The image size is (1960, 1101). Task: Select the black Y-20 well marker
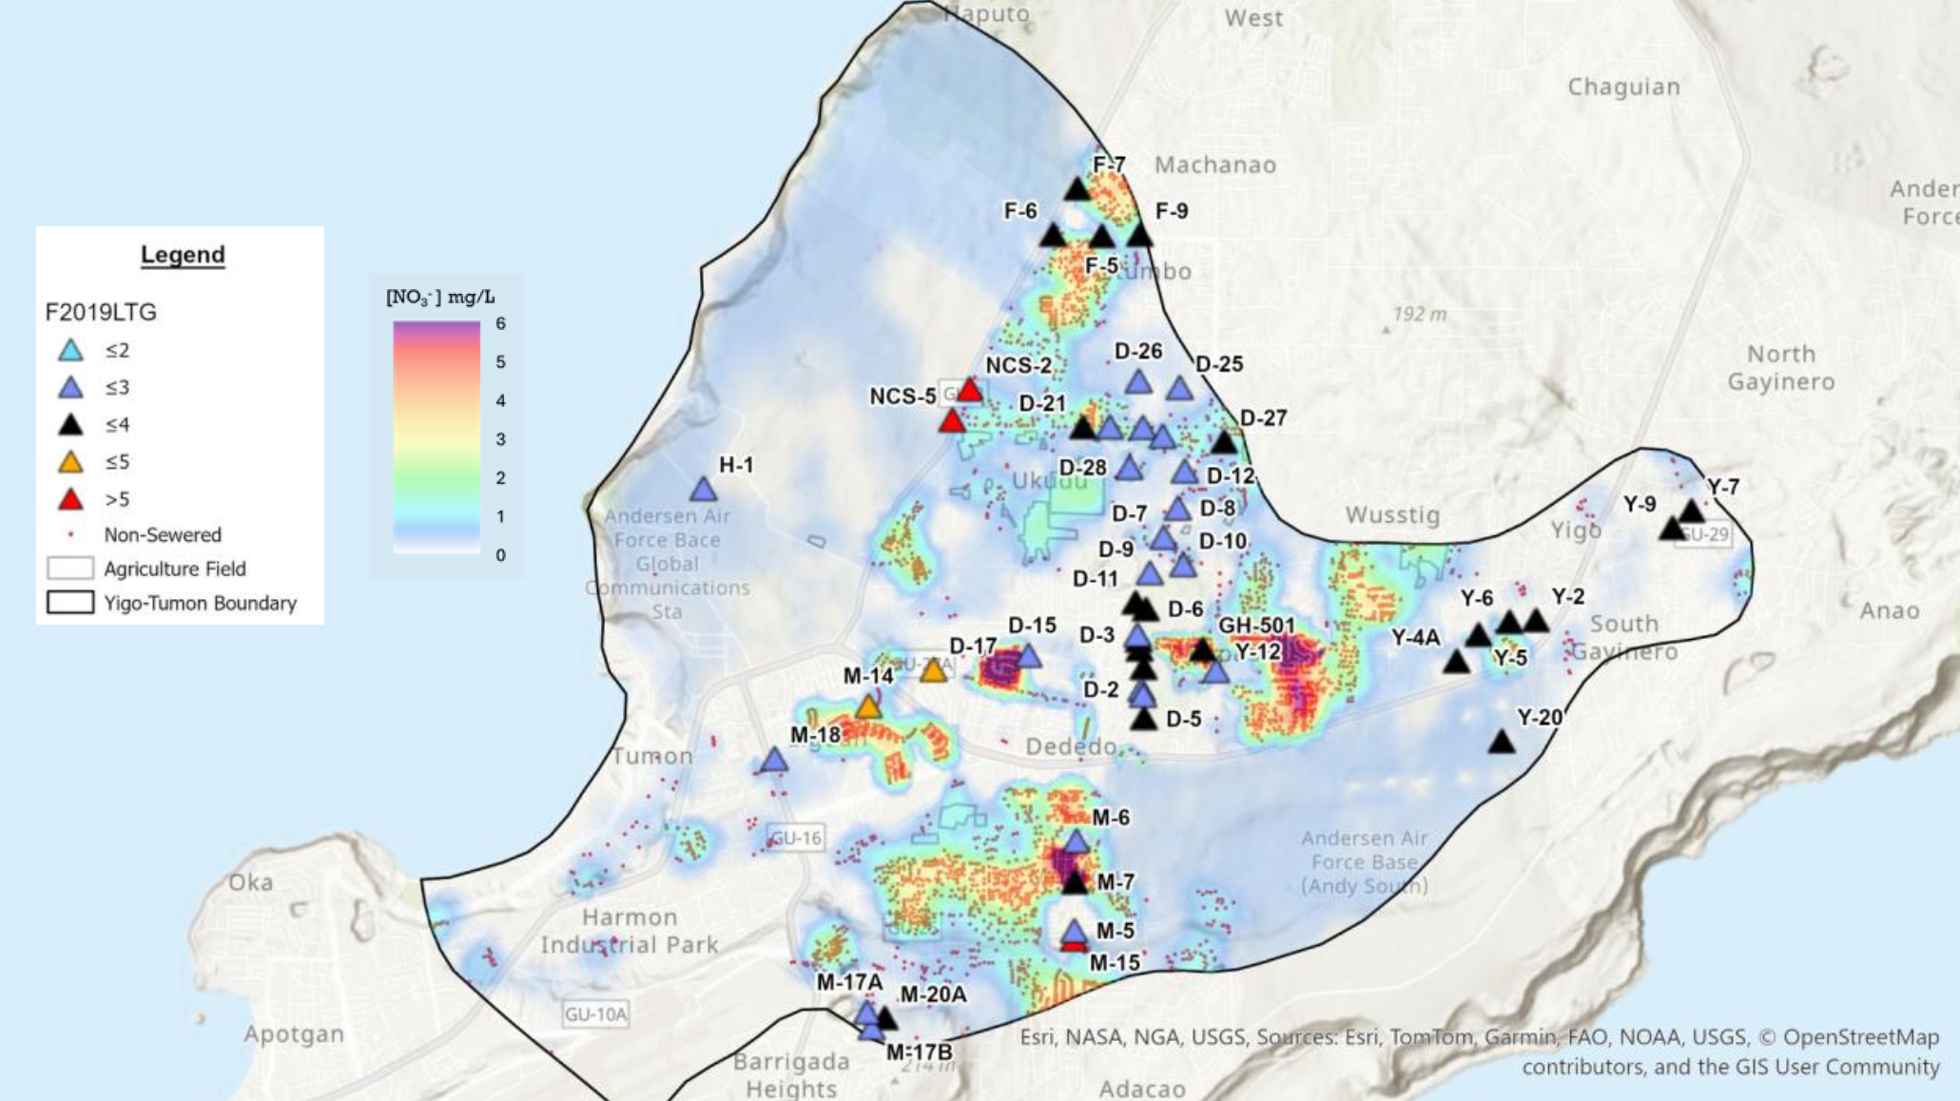click(1502, 743)
